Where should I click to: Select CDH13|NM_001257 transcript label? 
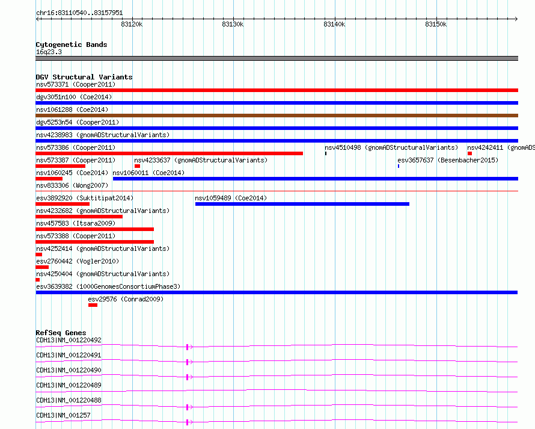click(x=63, y=415)
